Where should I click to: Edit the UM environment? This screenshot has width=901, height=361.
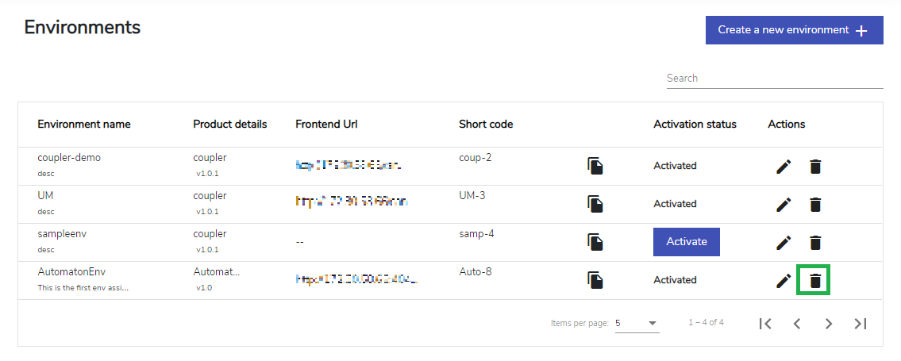pos(784,205)
